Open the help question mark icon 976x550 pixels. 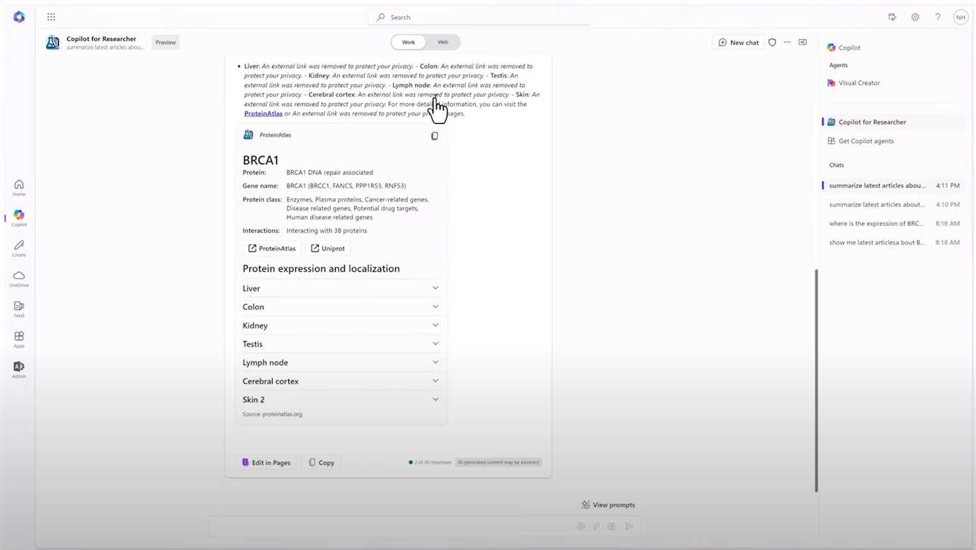coord(938,17)
